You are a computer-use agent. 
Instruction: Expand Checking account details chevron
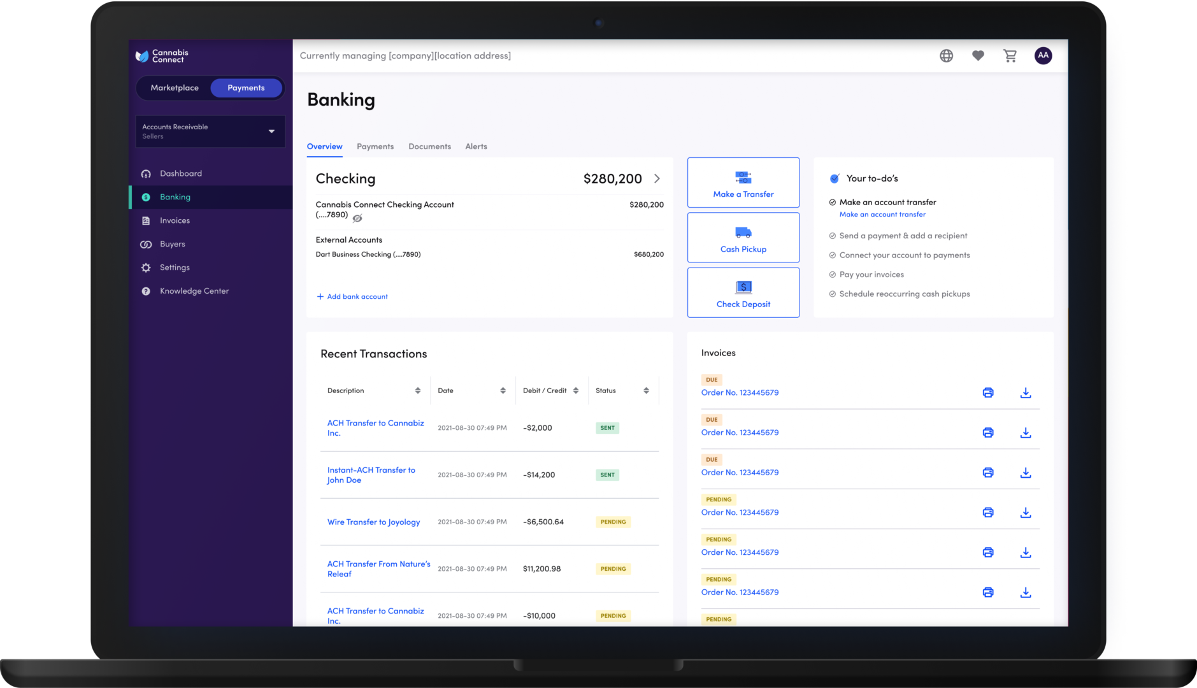[x=657, y=179]
